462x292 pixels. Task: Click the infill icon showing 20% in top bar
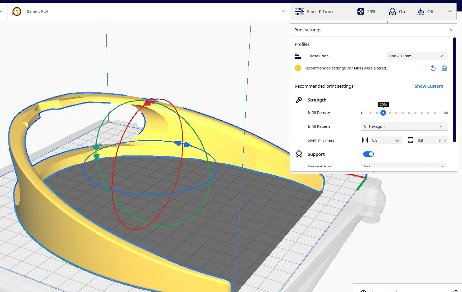pos(360,12)
